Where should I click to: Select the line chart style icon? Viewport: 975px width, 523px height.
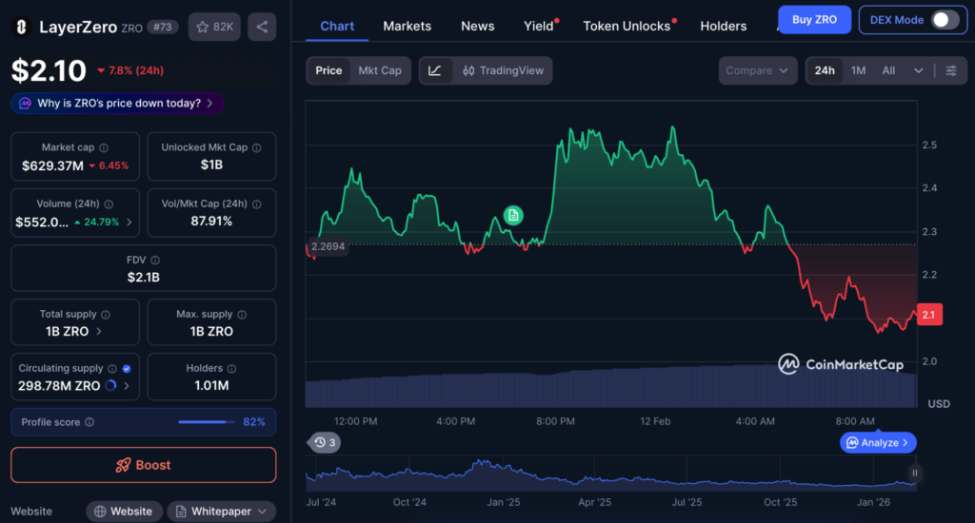pyautogui.click(x=435, y=70)
